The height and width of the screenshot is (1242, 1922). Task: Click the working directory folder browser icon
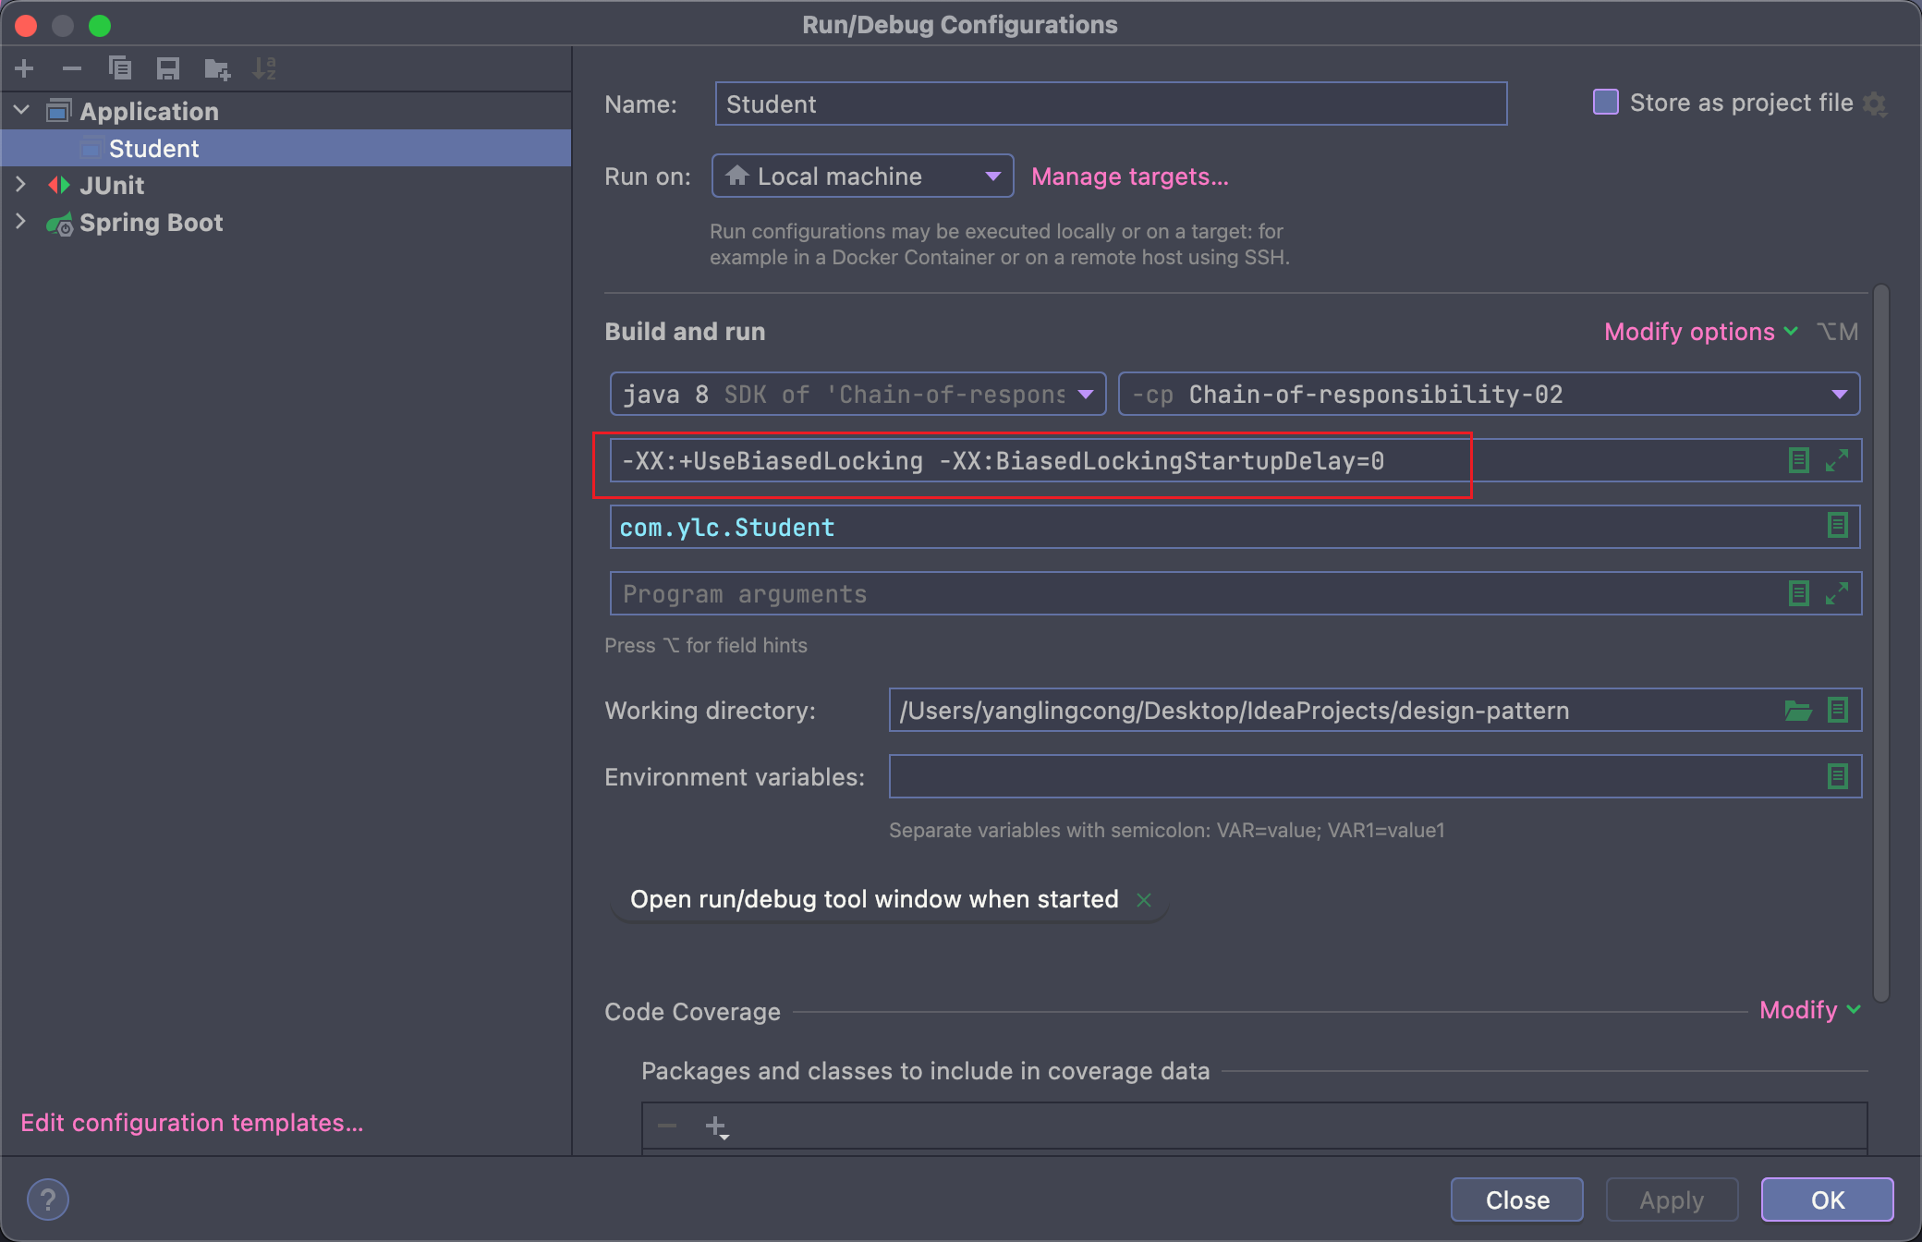pos(1799,710)
